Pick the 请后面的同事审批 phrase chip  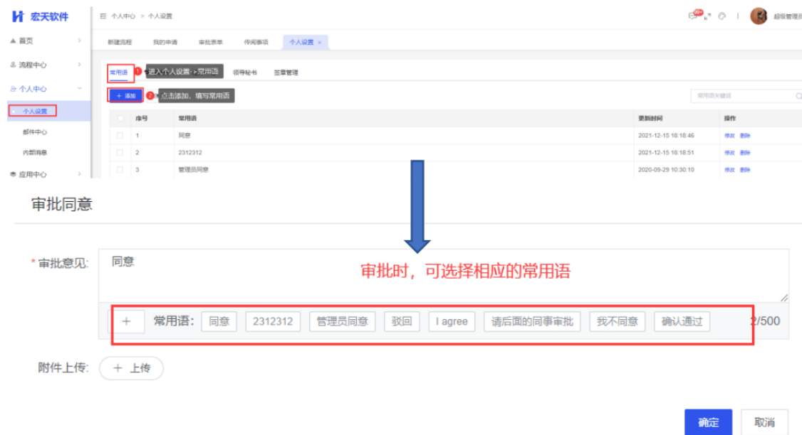pos(532,322)
